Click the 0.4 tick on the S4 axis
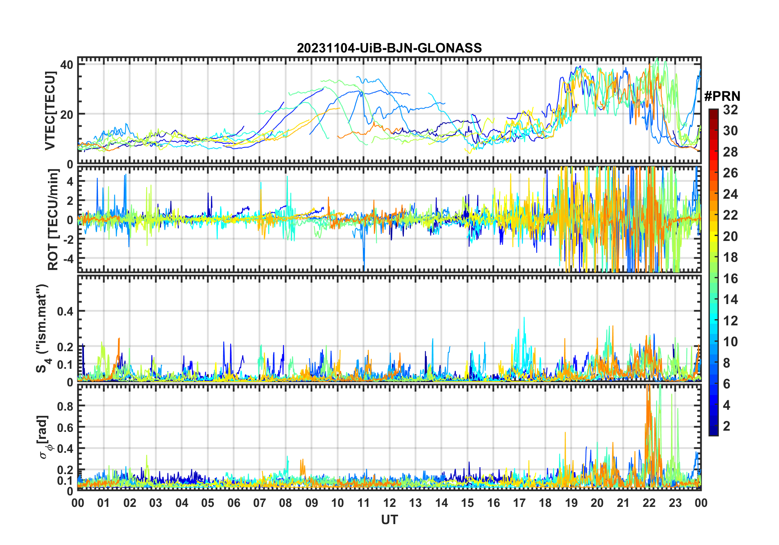 pyautogui.click(x=65, y=311)
